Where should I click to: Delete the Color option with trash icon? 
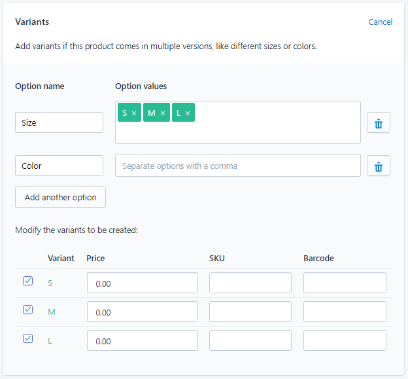pyautogui.click(x=378, y=166)
